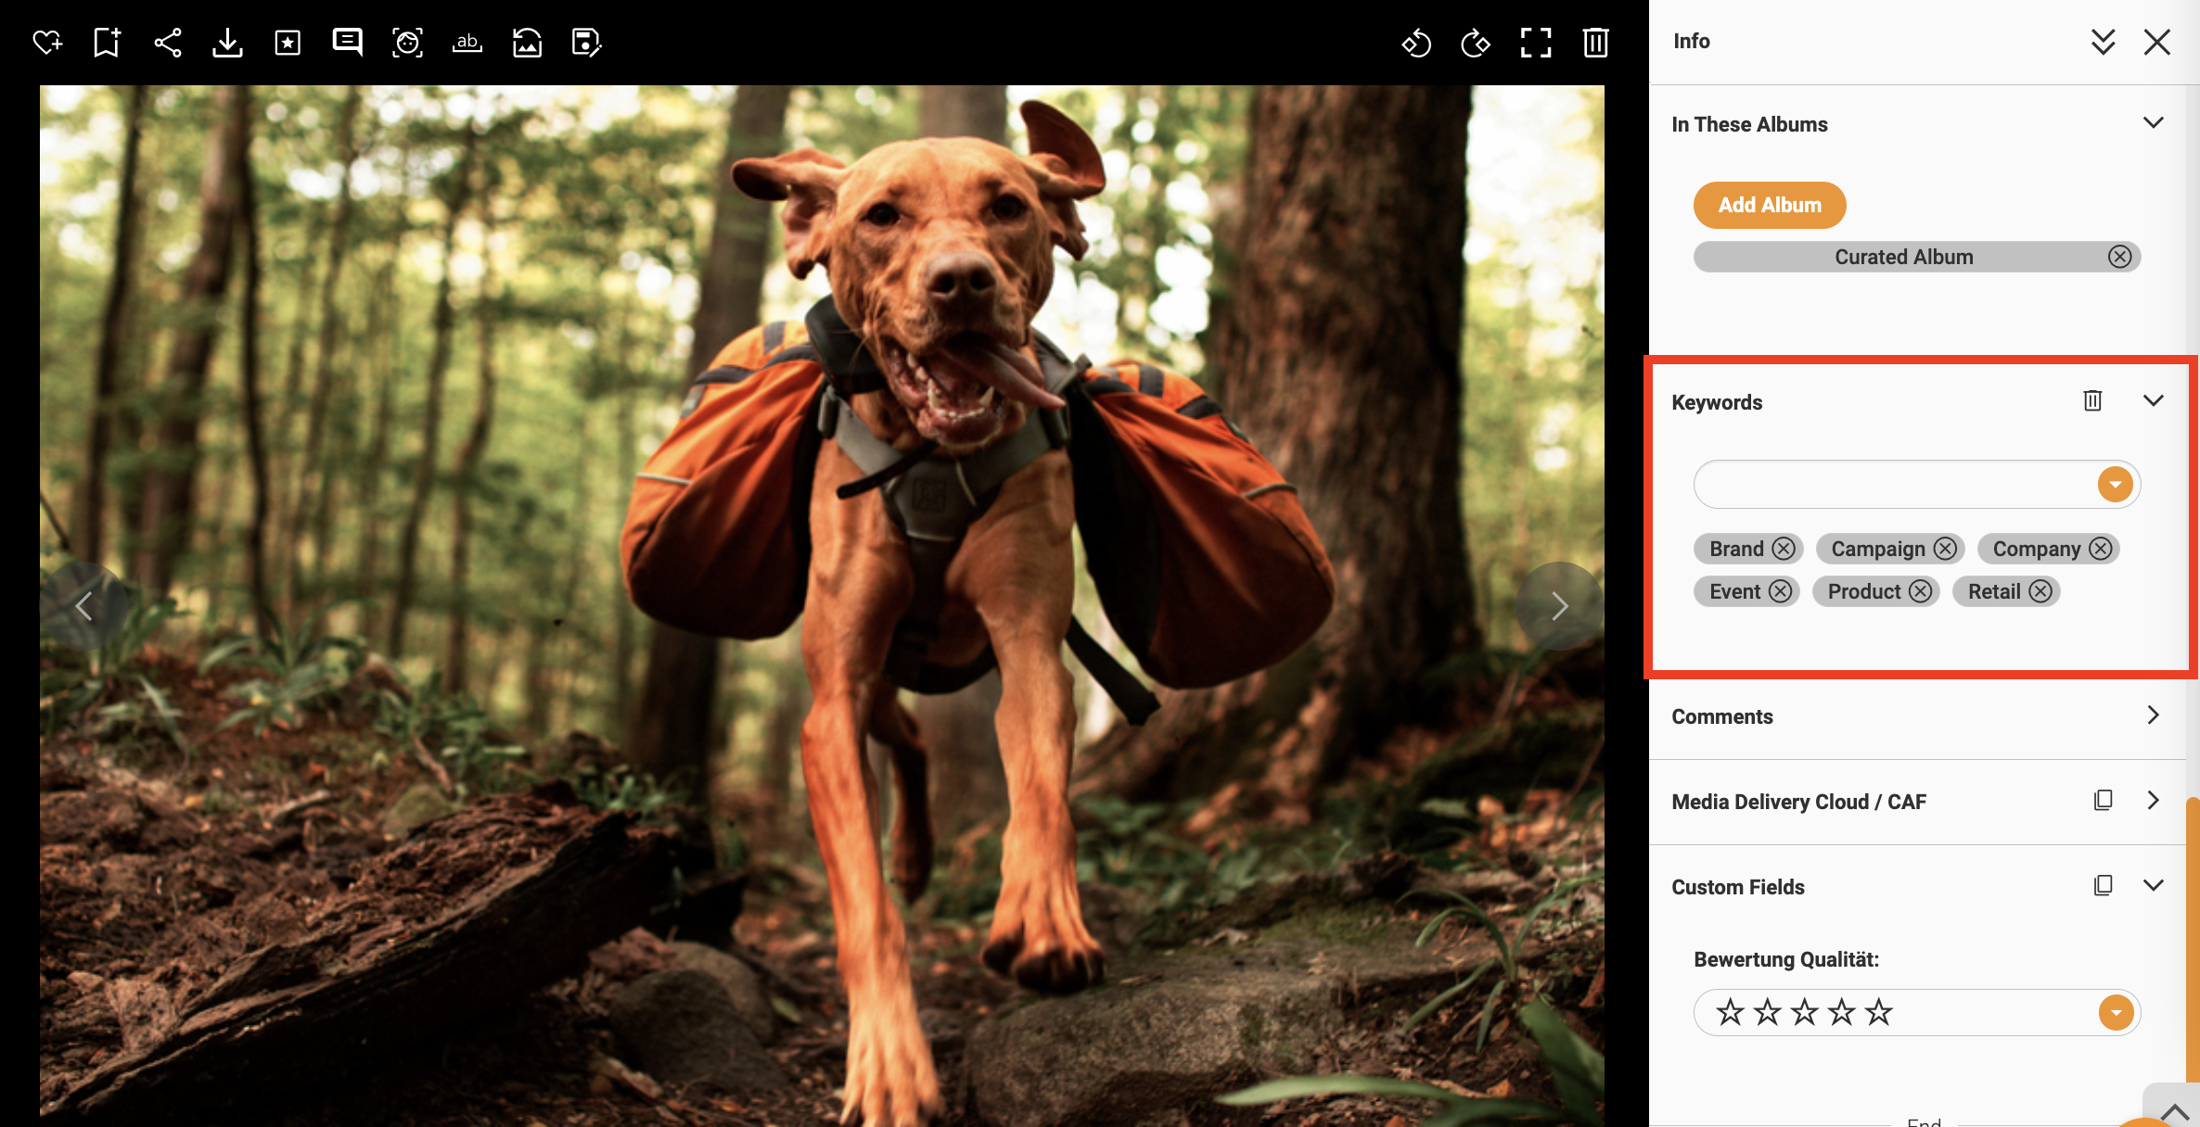Click the Add Album button
This screenshot has height=1127, width=2200.
click(1770, 205)
